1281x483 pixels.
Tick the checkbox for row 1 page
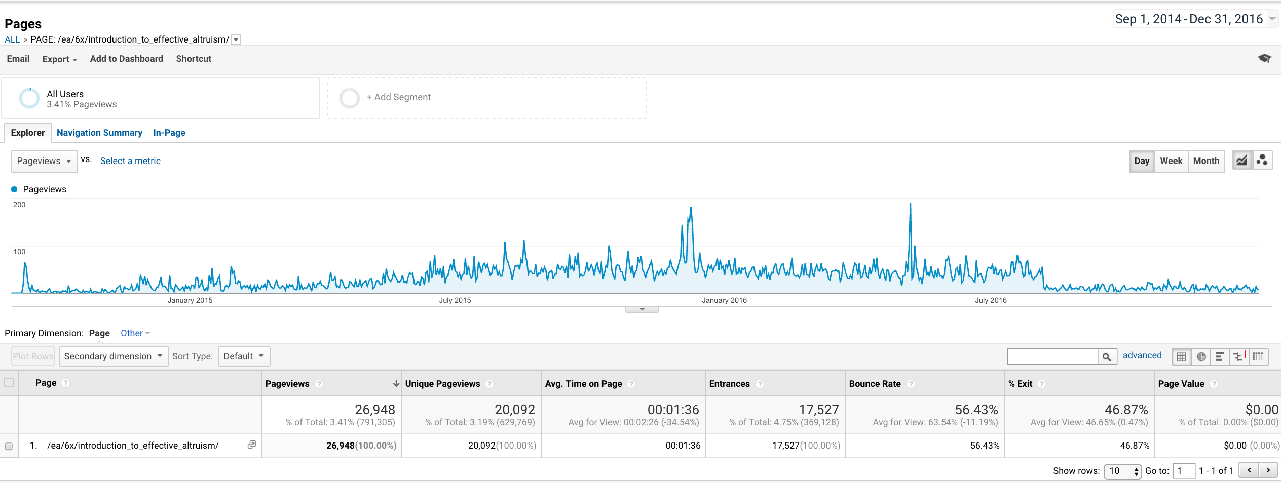point(9,446)
